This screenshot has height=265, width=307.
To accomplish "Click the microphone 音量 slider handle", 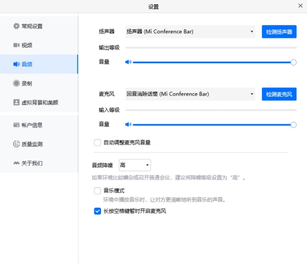I will [293, 125].
